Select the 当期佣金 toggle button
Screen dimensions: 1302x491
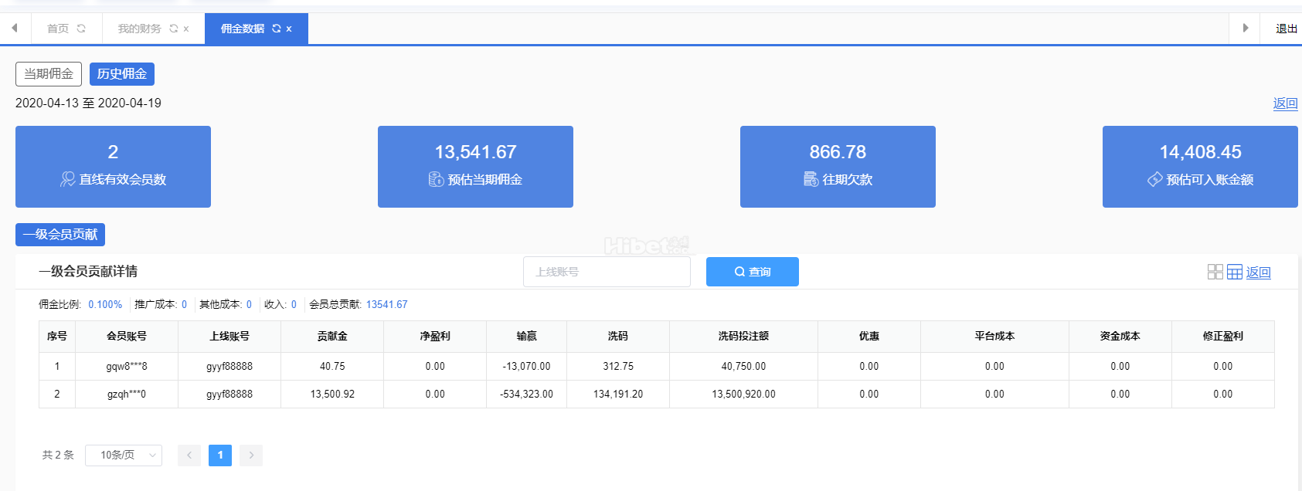(x=49, y=74)
